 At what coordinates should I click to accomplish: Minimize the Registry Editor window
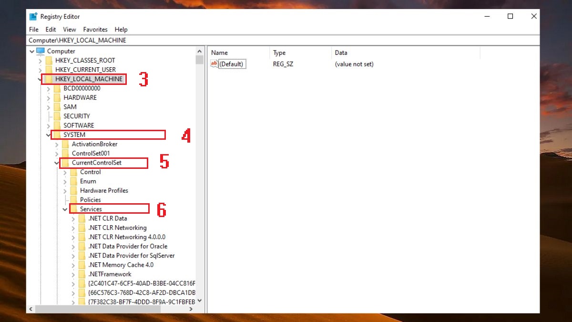click(486, 16)
